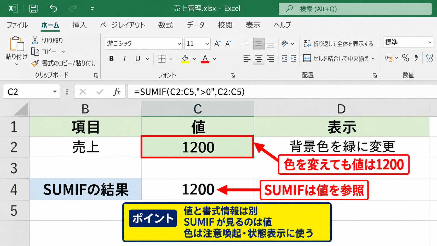Open the ファイル tab
The height and width of the screenshot is (246, 437).
click(17, 25)
